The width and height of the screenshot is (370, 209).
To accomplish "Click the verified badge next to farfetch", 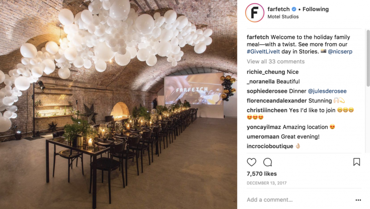I will pyautogui.click(x=294, y=9).
